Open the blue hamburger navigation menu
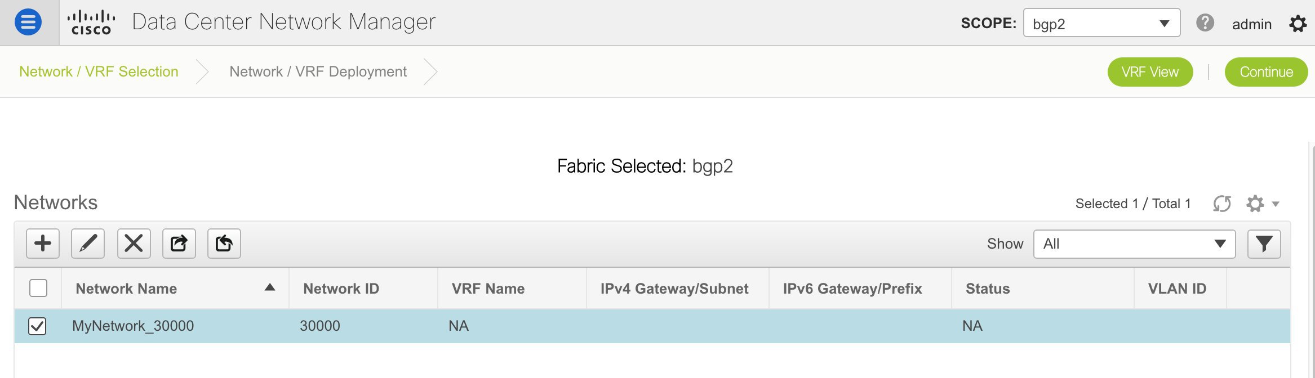1315x378 pixels. pyautogui.click(x=28, y=22)
